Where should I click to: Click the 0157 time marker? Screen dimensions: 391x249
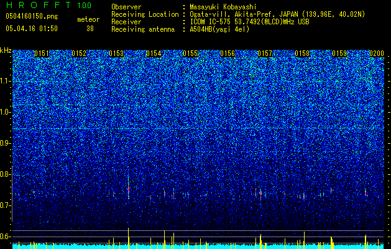[265, 54]
